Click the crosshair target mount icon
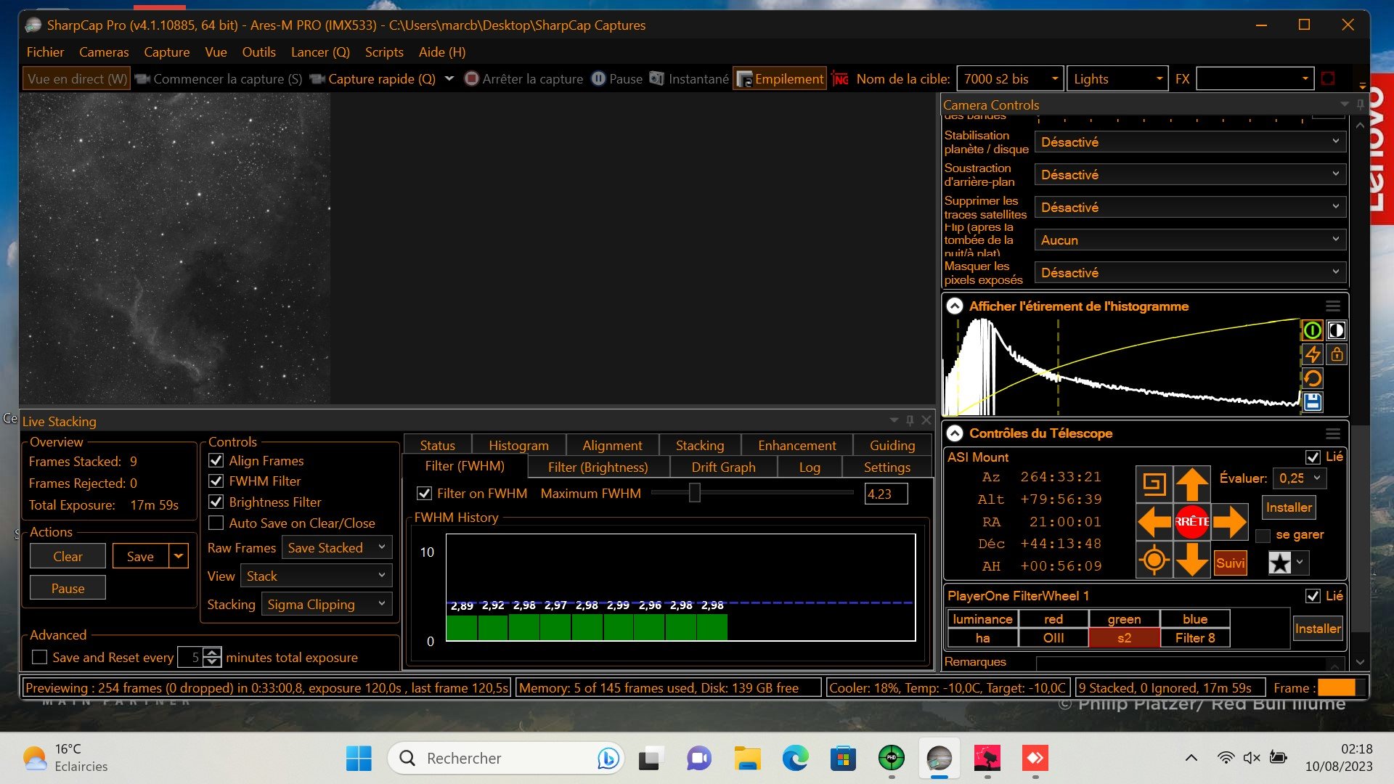Screen dimensions: 1394x784 point(1154,560)
